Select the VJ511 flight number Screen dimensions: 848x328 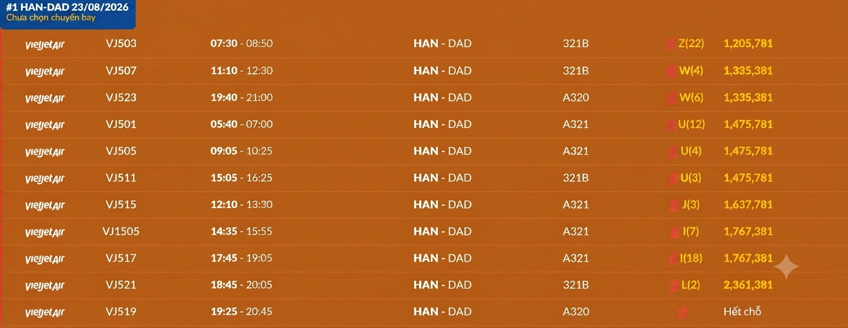pos(121,178)
